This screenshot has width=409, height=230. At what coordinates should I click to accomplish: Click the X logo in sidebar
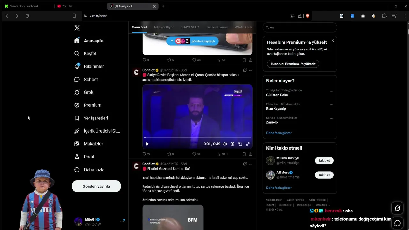pyautogui.click(x=77, y=28)
